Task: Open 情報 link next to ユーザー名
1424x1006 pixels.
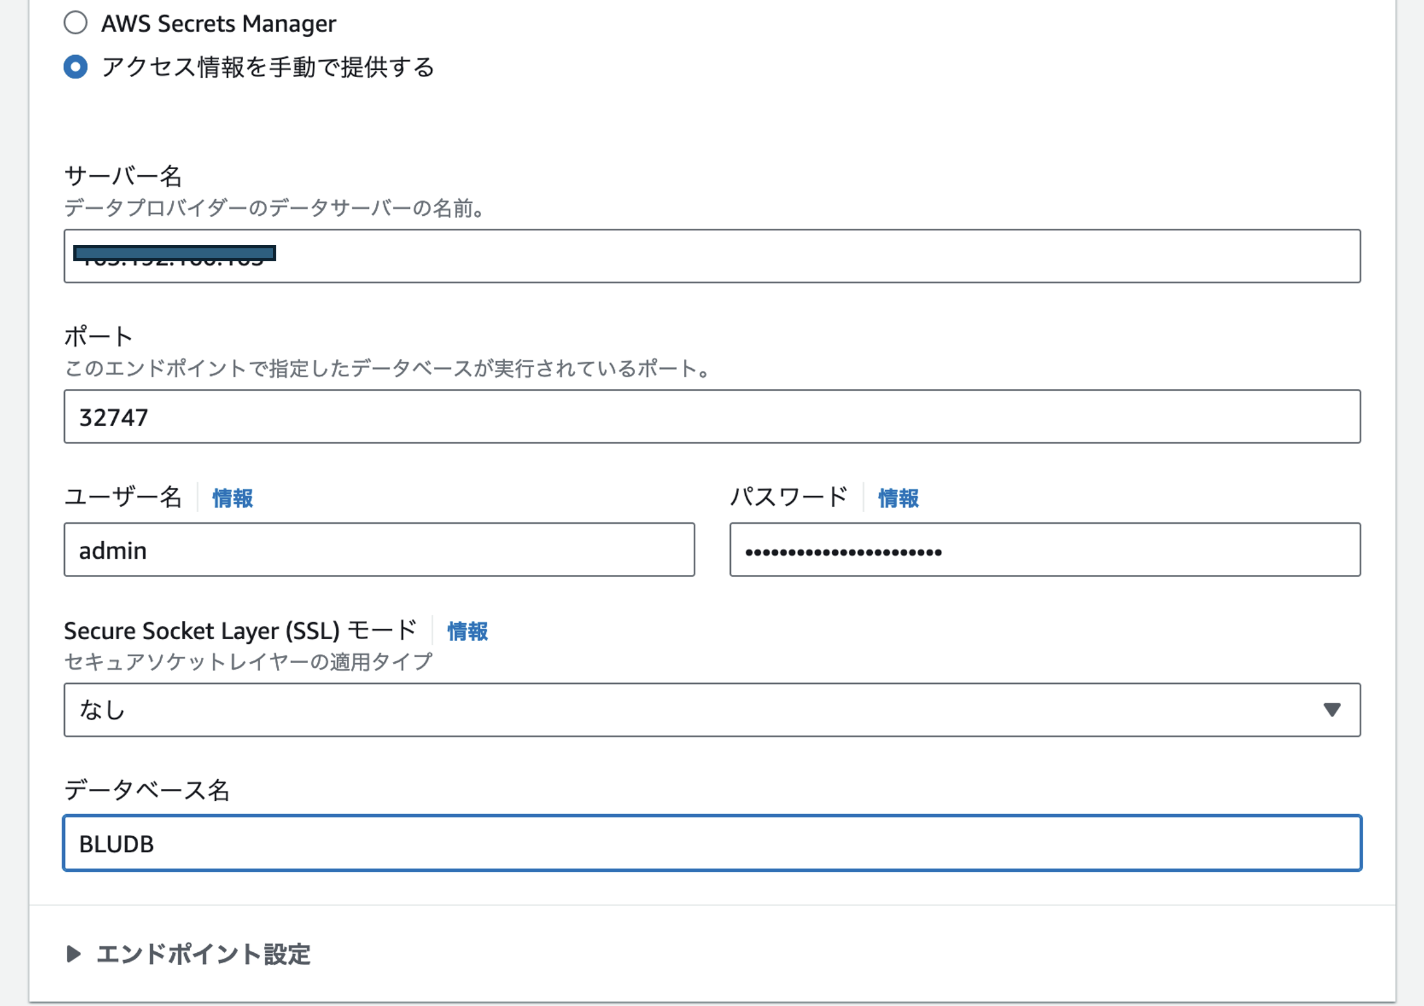Action: [x=233, y=498]
